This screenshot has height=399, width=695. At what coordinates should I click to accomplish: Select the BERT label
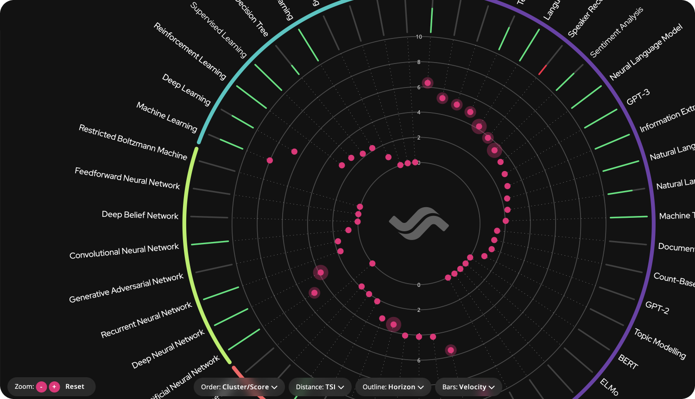628,361
